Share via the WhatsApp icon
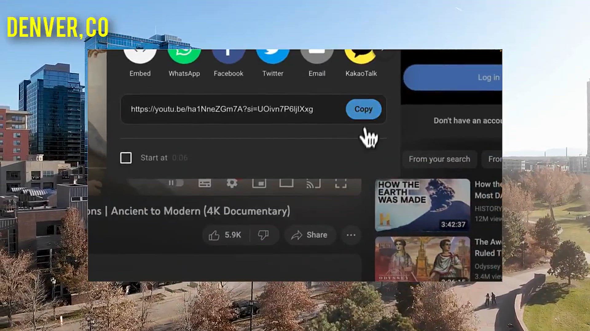590x331 pixels. pos(184,56)
